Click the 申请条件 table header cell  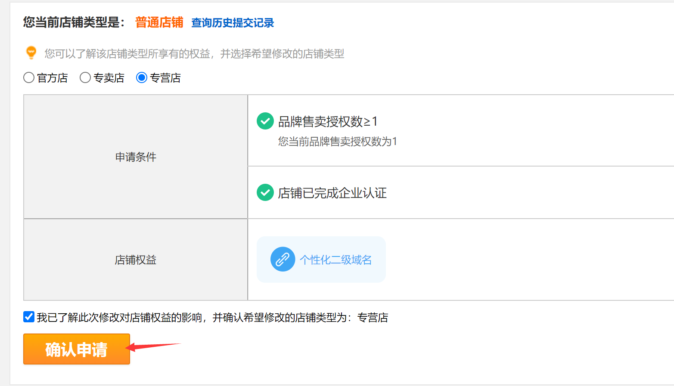click(136, 157)
